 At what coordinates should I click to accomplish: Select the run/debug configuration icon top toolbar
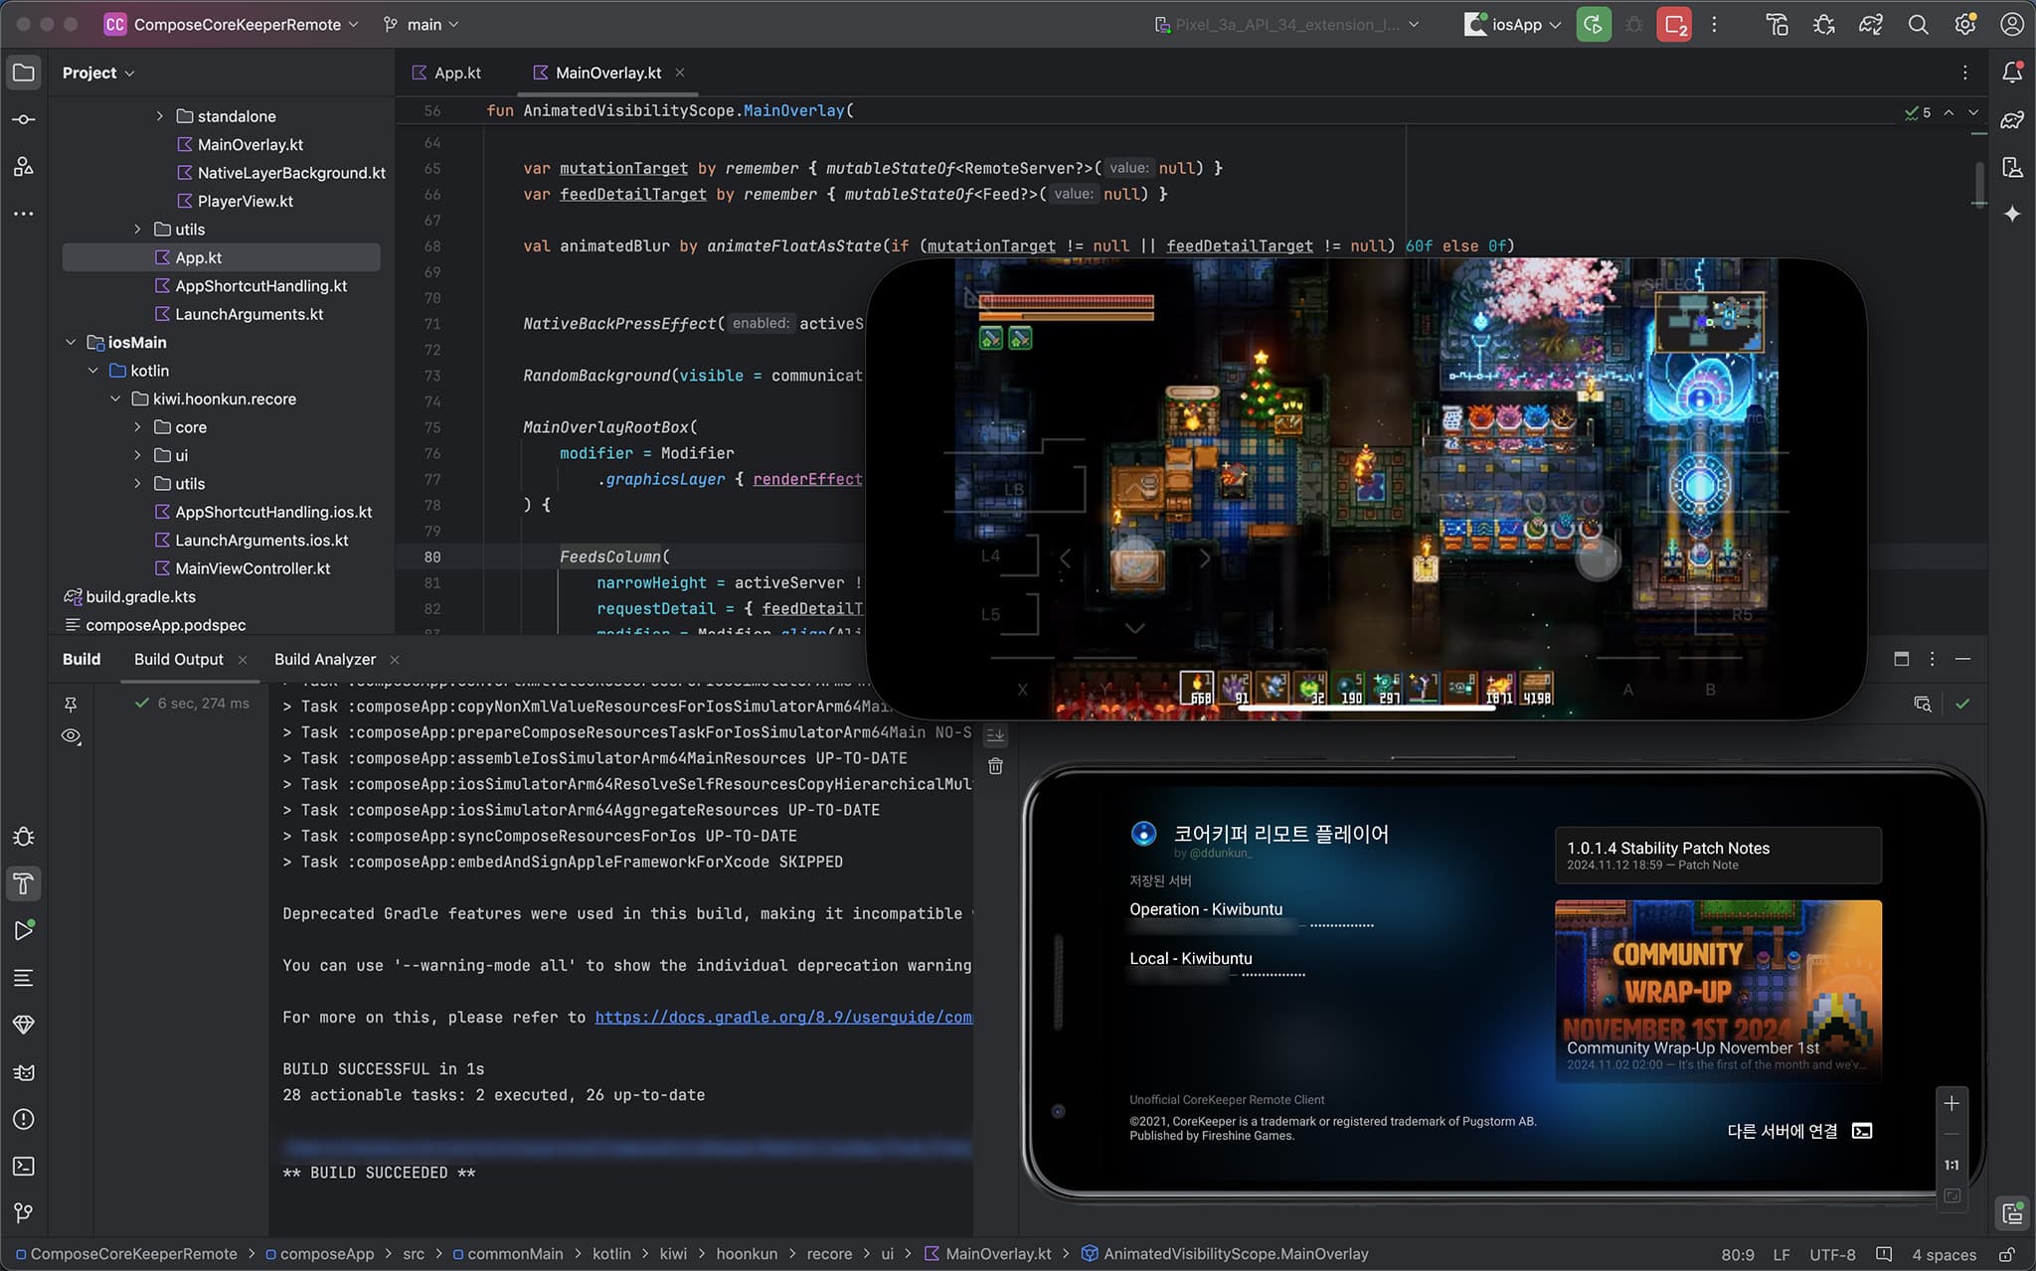click(x=1509, y=25)
